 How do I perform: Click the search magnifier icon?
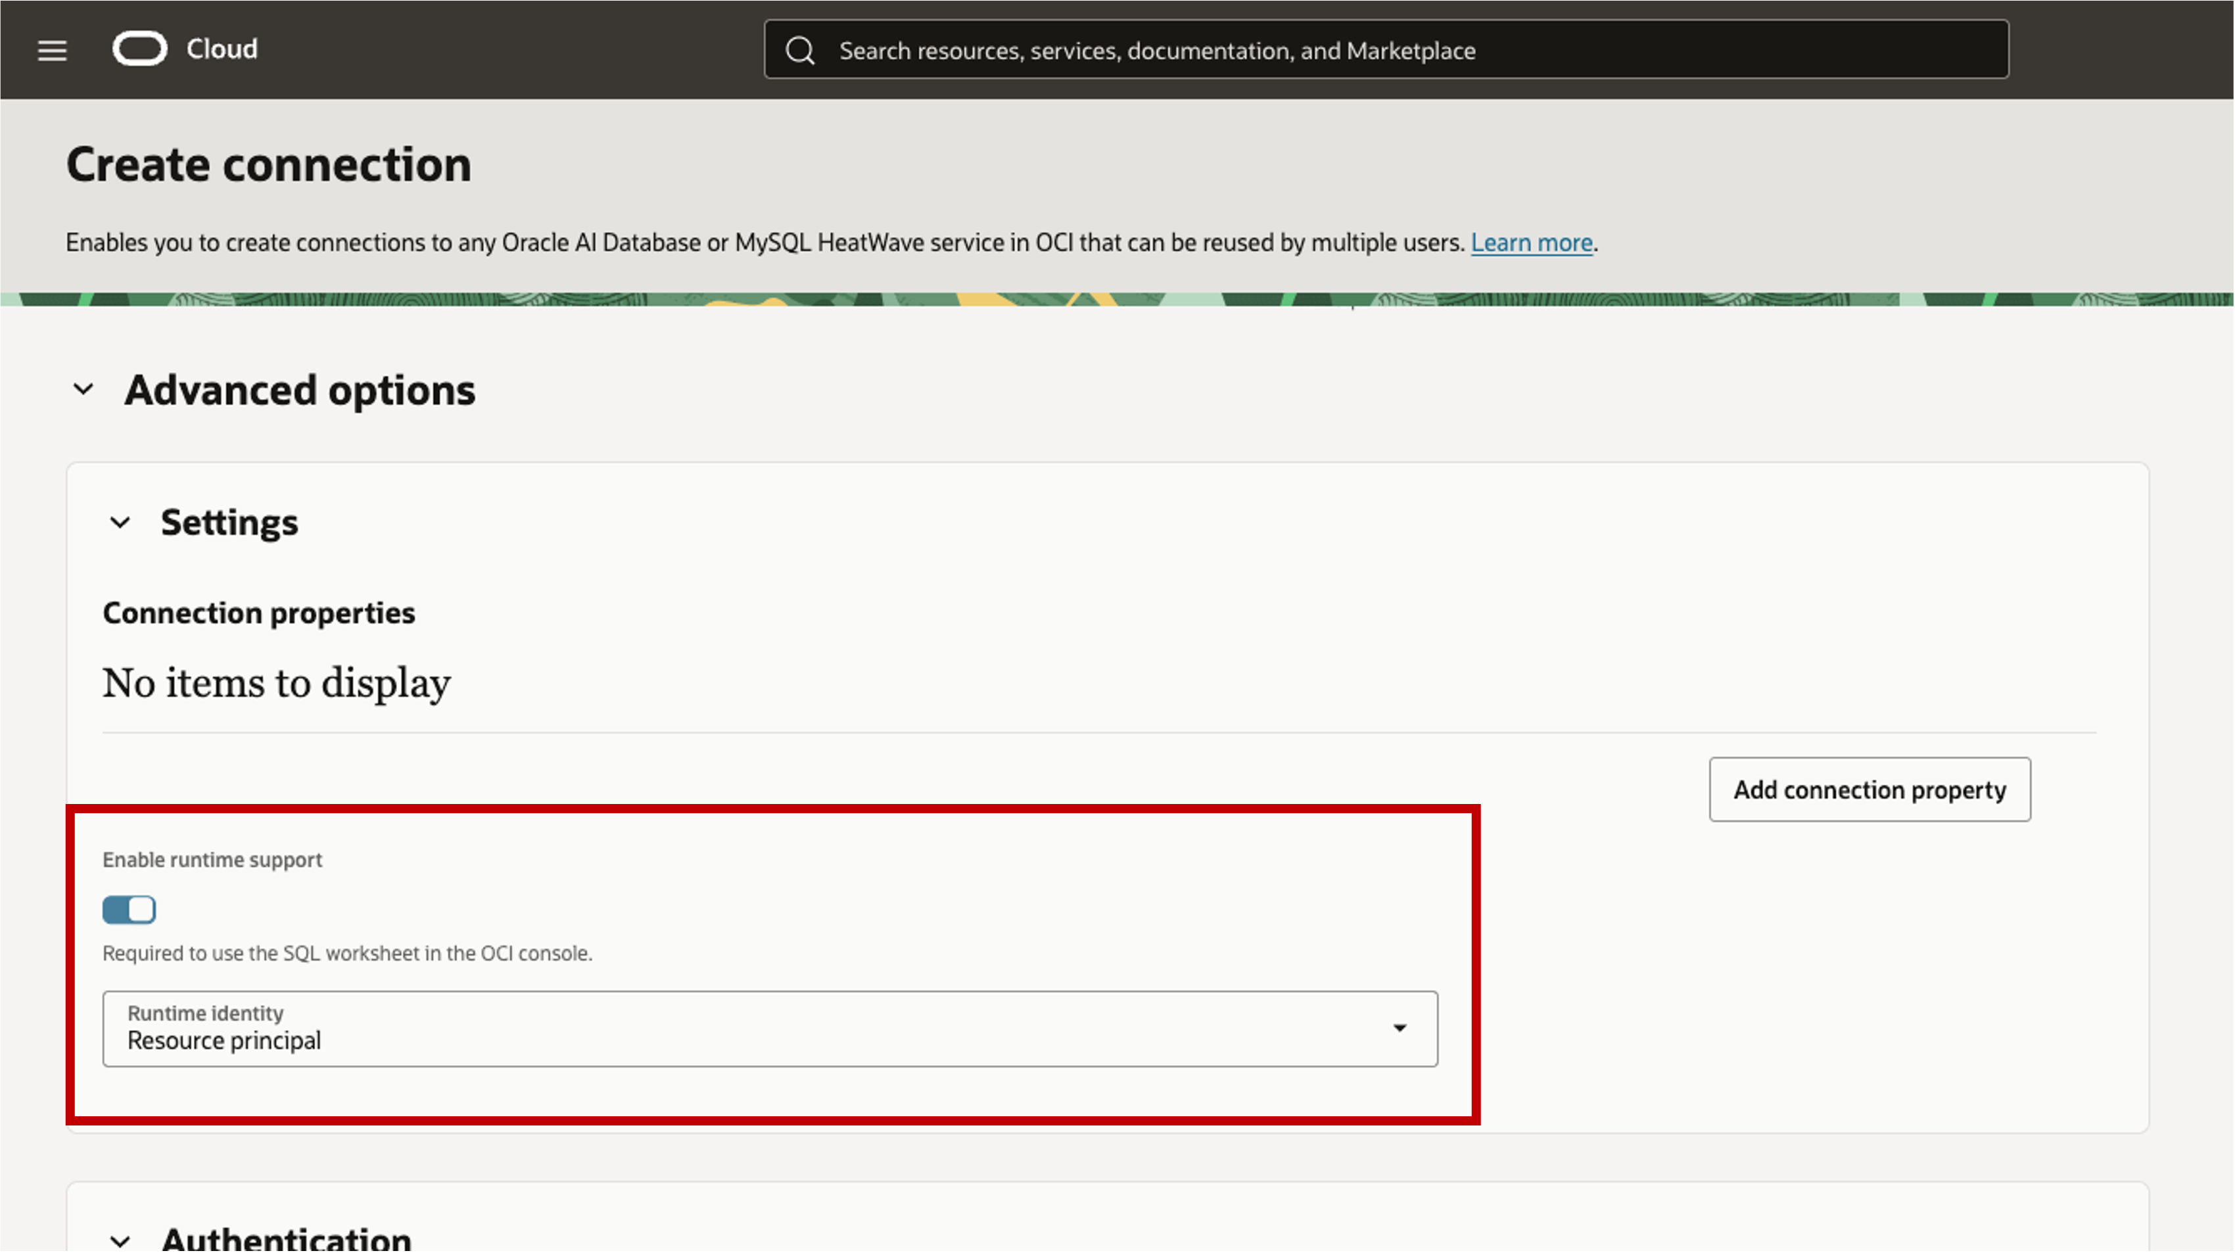(799, 49)
